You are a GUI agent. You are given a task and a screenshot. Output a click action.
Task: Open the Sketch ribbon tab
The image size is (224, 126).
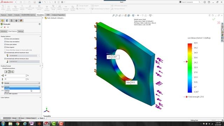point(10,15)
